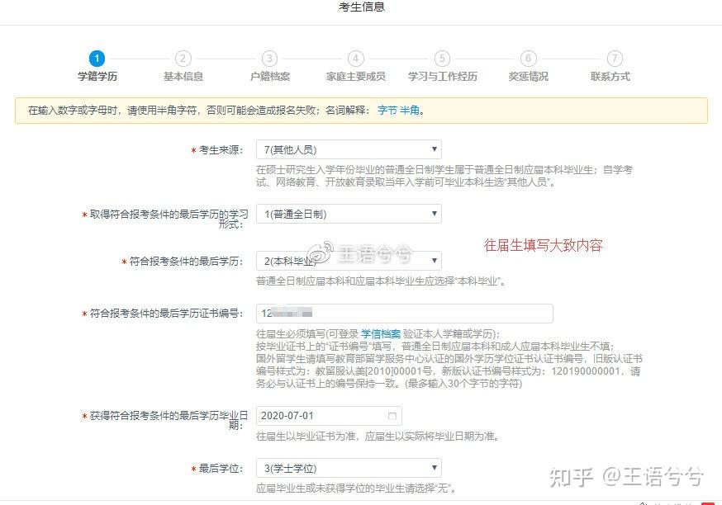Open the 最后学历 dropdown showing 2(本科毕业)
The height and width of the screenshot is (505, 722).
[x=349, y=261]
